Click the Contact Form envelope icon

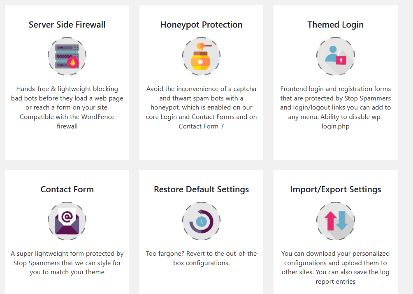(67, 221)
